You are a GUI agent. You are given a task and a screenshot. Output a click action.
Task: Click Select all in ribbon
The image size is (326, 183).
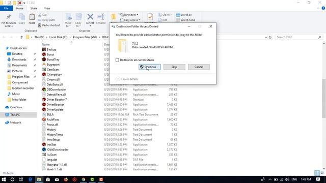click(x=184, y=15)
